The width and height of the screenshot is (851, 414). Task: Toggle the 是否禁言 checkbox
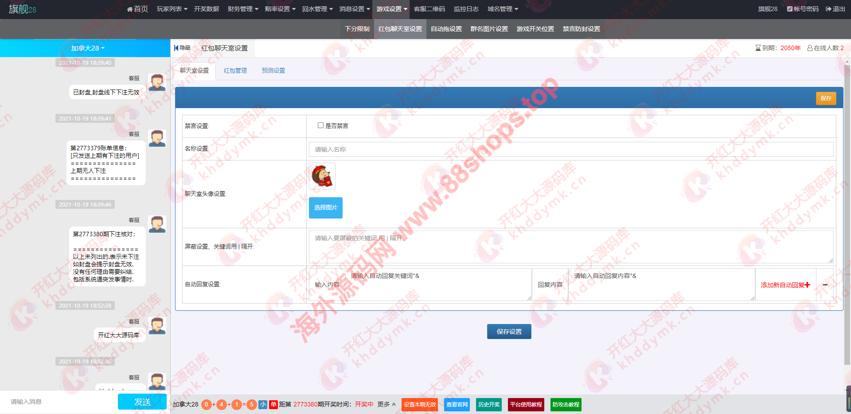point(320,125)
